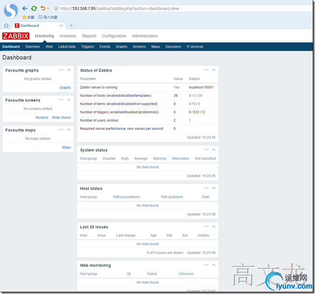315x294 pixels.
Task: Open the Triggers submenu
Action: pos(88,47)
